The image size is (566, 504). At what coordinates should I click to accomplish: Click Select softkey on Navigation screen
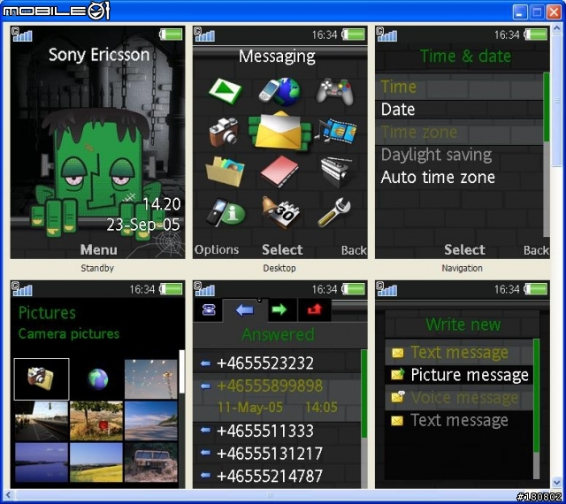(464, 250)
